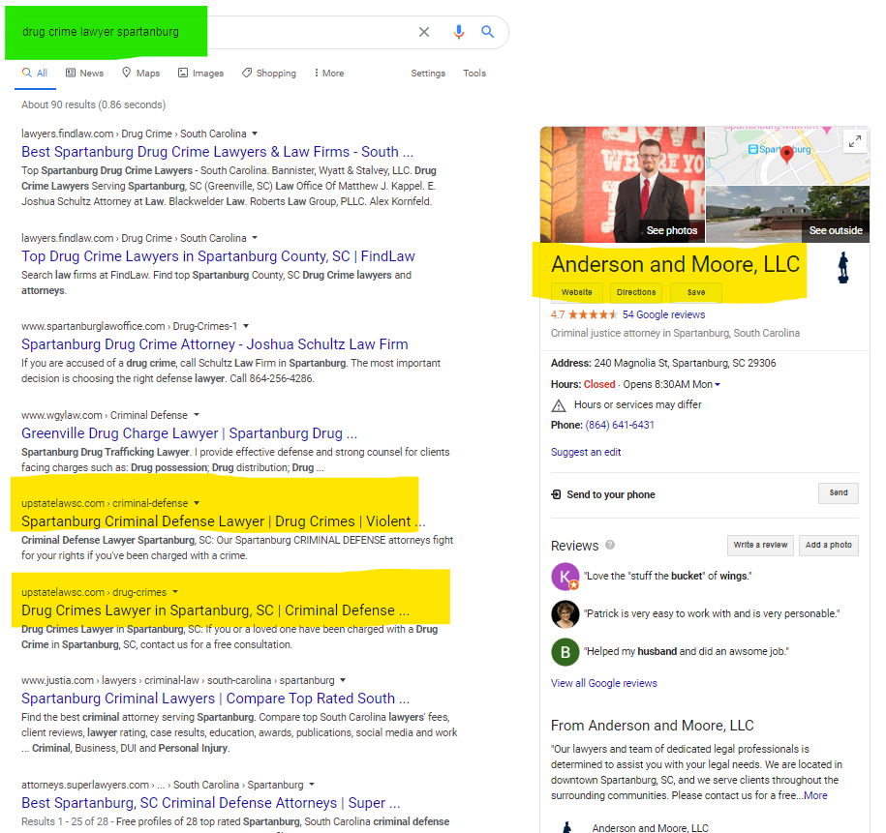Viewport: 886px width, 833px height.
Task: Expand dropdown arrow on first findlaw.com result
Action: point(255,134)
